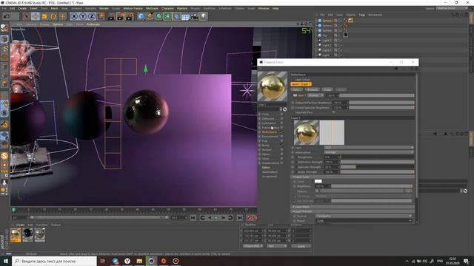Open the Options menu in viewport
The width and height of the screenshot is (474, 266).
58,24
